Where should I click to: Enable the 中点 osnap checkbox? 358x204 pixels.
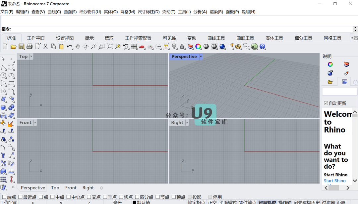pyautogui.click(x=52, y=197)
